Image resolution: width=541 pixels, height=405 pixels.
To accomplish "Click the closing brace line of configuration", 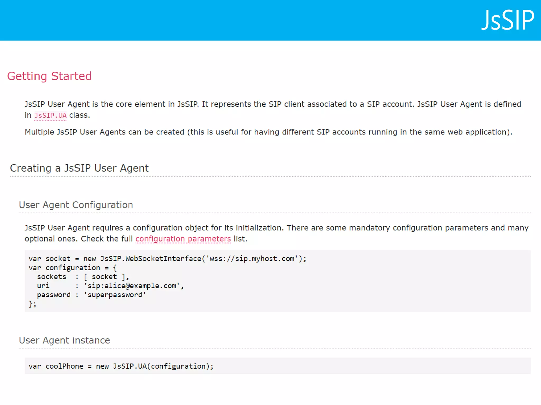I will point(32,304).
